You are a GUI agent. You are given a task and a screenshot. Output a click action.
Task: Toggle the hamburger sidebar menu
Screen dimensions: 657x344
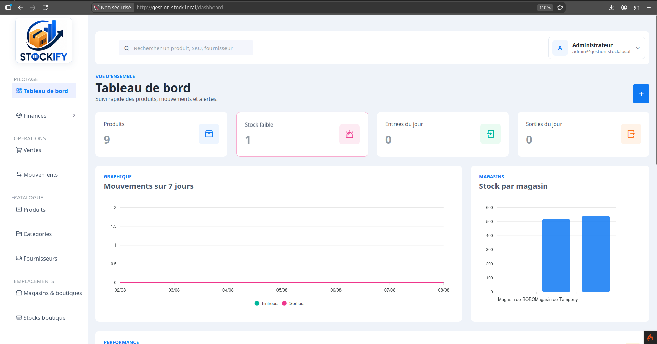tap(105, 49)
